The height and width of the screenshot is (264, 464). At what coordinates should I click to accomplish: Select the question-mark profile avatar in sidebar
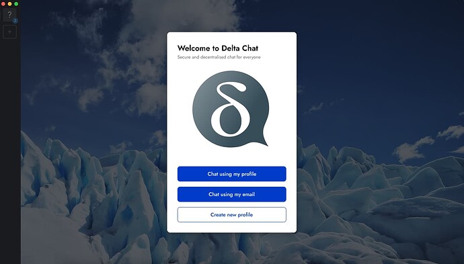pyautogui.click(x=9, y=15)
